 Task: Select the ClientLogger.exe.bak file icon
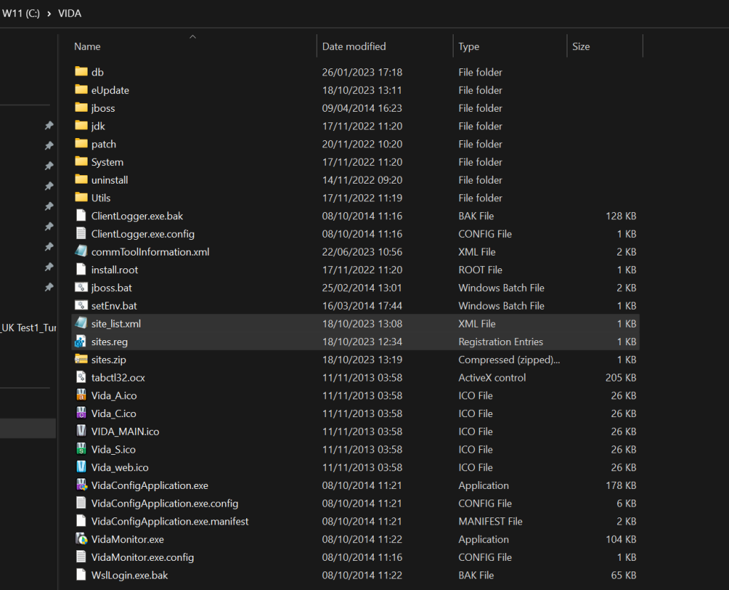click(81, 215)
